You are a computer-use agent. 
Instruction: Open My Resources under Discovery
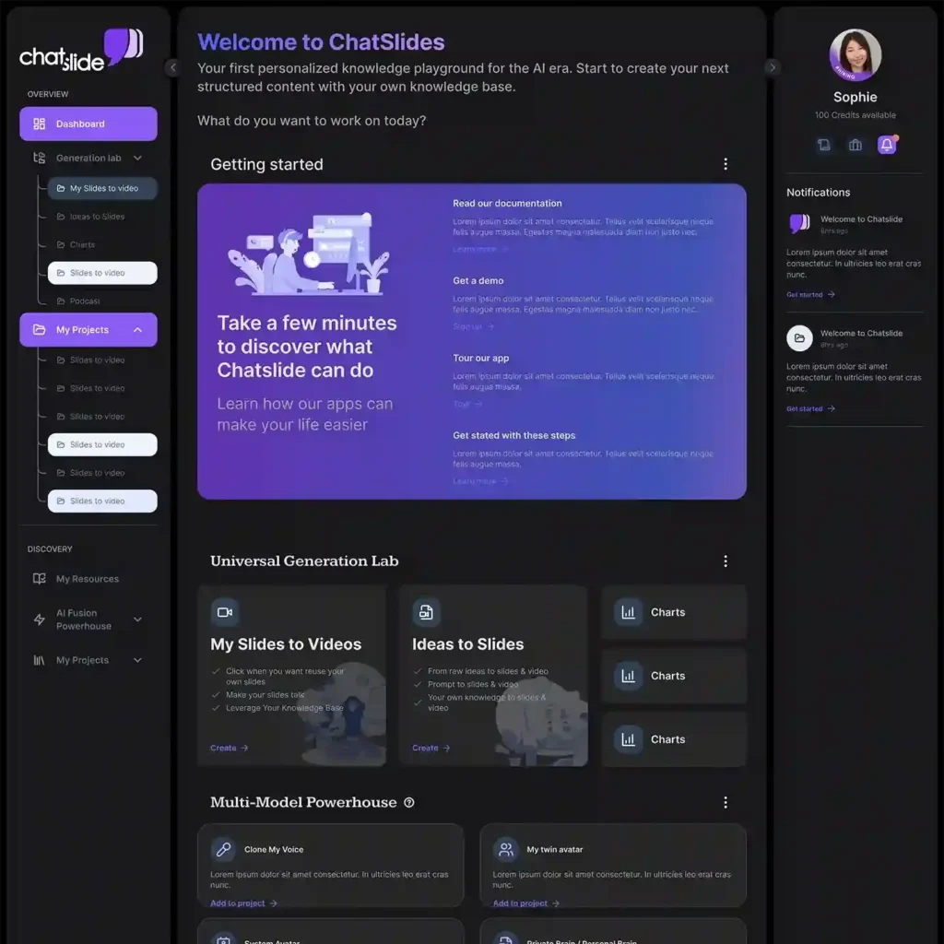point(88,579)
